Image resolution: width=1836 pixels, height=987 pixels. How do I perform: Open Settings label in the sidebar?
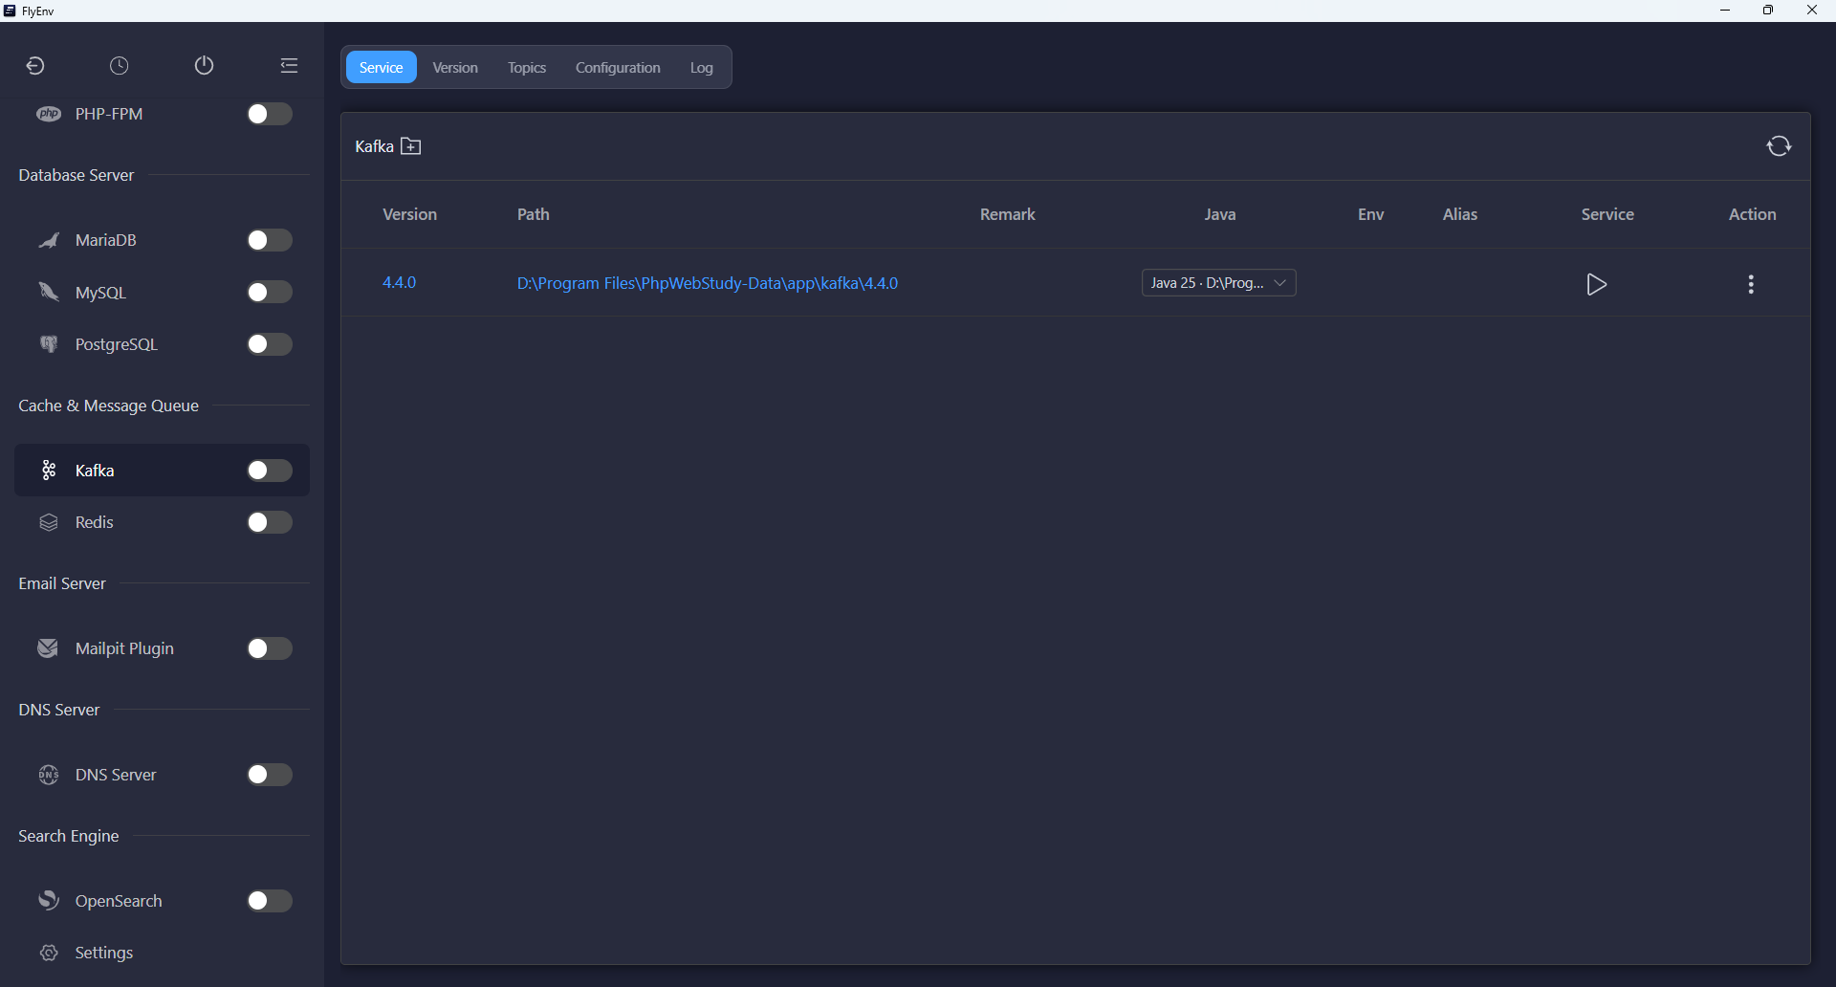coord(104,953)
